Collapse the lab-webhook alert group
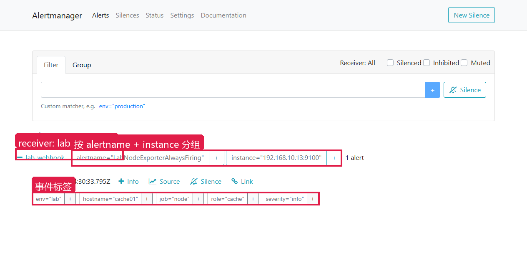 41,157
